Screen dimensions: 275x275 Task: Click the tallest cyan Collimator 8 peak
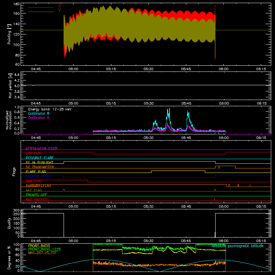[x=169, y=109]
